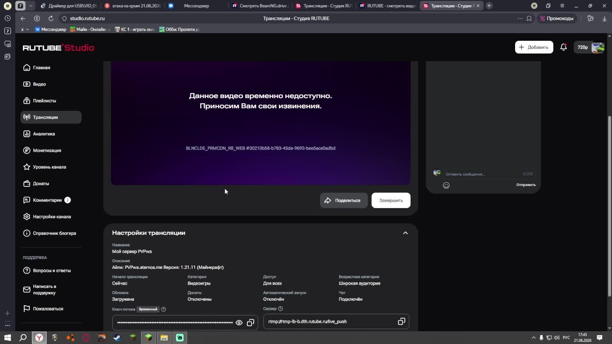Viewport: 612px width, 344px height.
Task: Click the page vertical scrollbar
Action: coord(609,206)
